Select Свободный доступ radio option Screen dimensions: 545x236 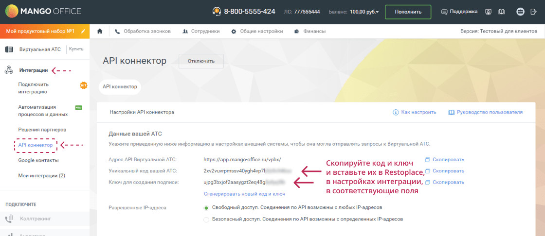[x=206, y=207]
